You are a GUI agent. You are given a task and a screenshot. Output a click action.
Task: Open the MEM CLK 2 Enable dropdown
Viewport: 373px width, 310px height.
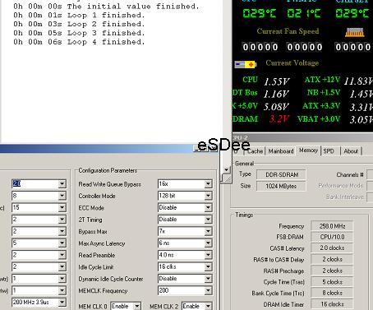coord(208,306)
